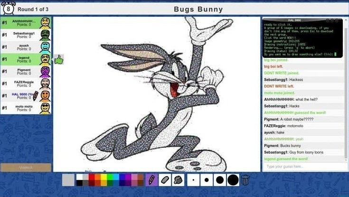Pick the pink color swatch
The width and height of the screenshot is (349, 197).
pyautogui.click(x=134, y=177)
